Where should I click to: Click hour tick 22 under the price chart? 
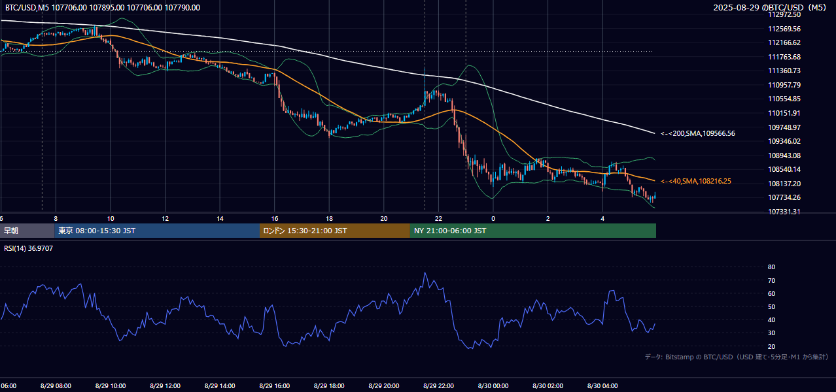(438, 218)
